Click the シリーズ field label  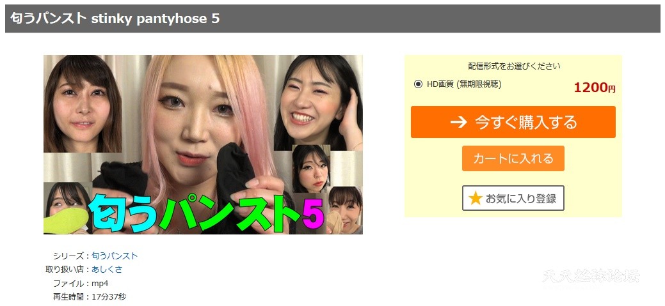69,256
